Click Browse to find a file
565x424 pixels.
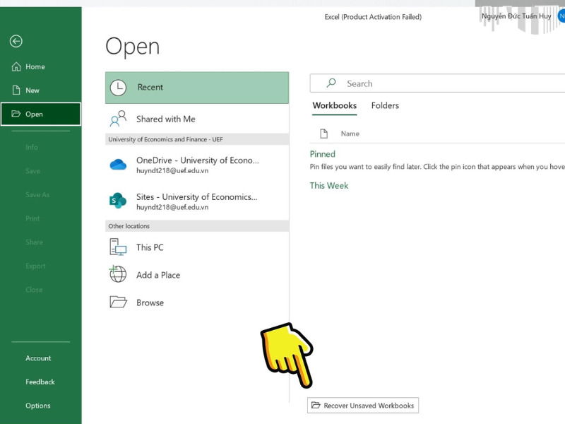[x=197, y=302]
